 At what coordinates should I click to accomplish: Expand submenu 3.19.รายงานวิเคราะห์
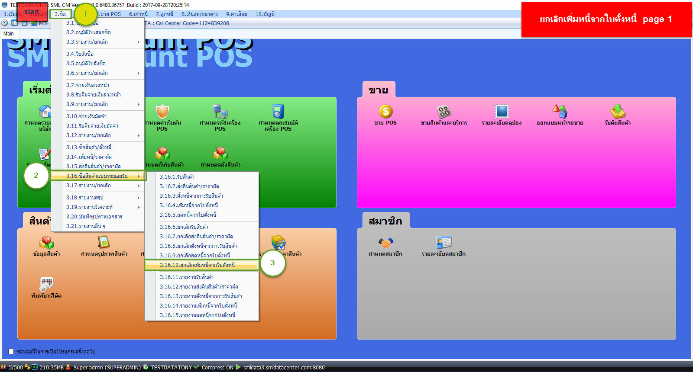pos(97,207)
